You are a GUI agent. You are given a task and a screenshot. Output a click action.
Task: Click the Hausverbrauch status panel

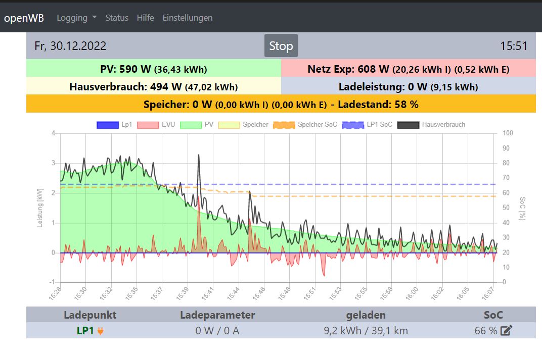153,86
